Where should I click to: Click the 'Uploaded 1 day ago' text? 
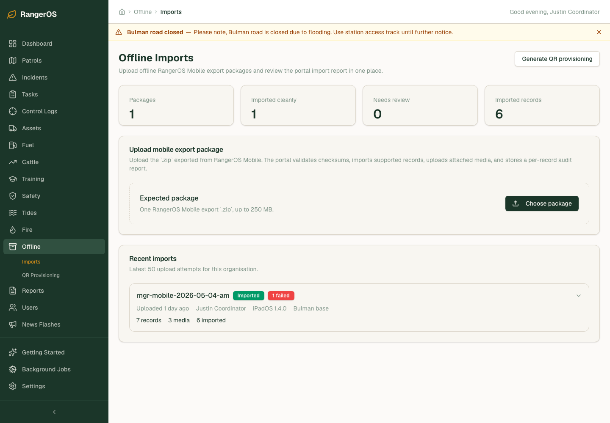(163, 308)
